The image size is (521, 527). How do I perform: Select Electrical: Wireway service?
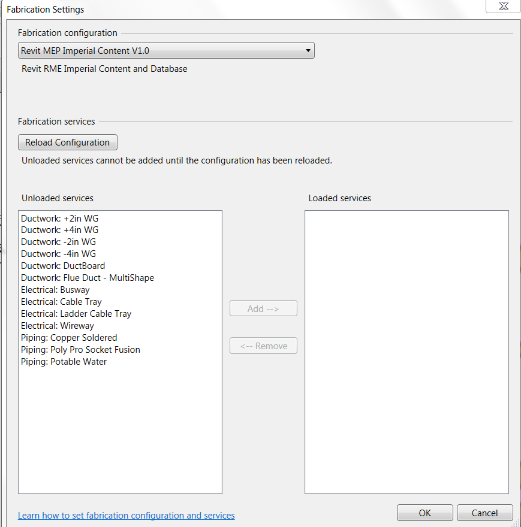58,326
